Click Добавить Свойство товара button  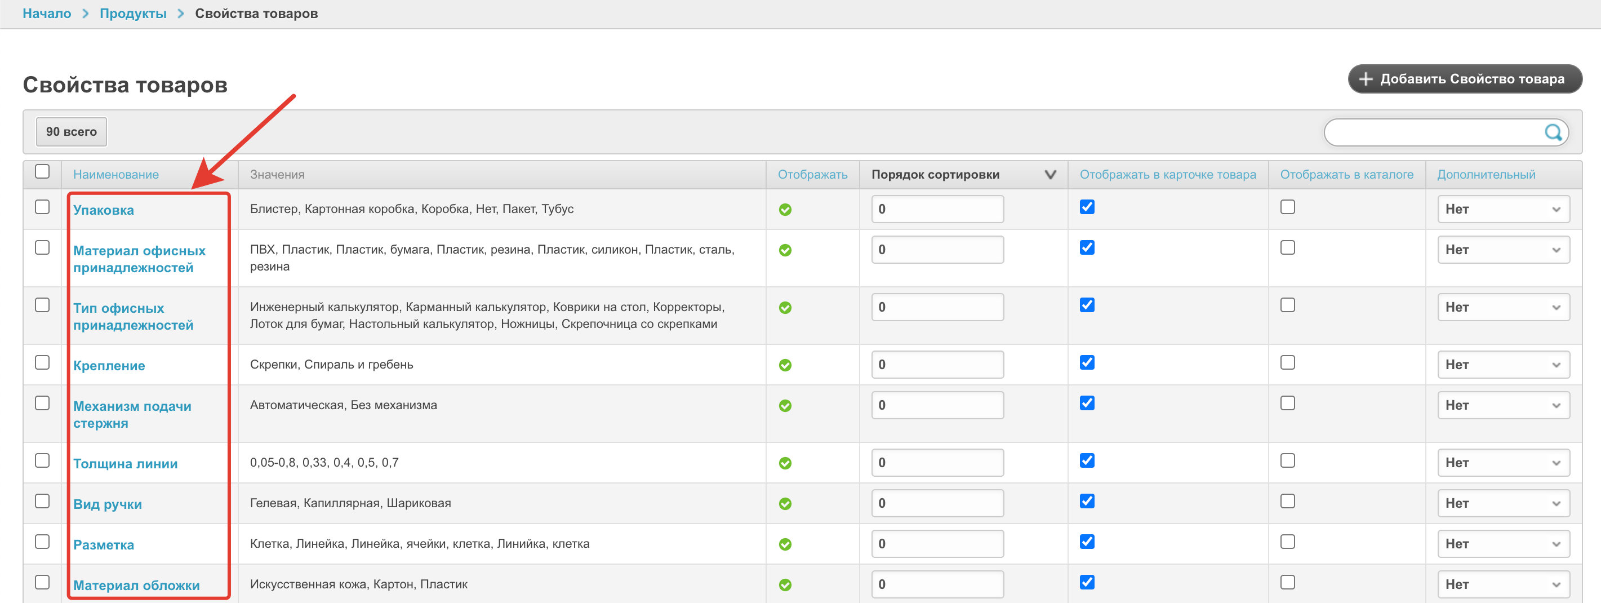pos(1464,79)
